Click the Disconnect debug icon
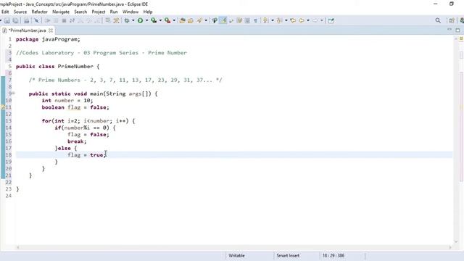 [x=72, y=20]
